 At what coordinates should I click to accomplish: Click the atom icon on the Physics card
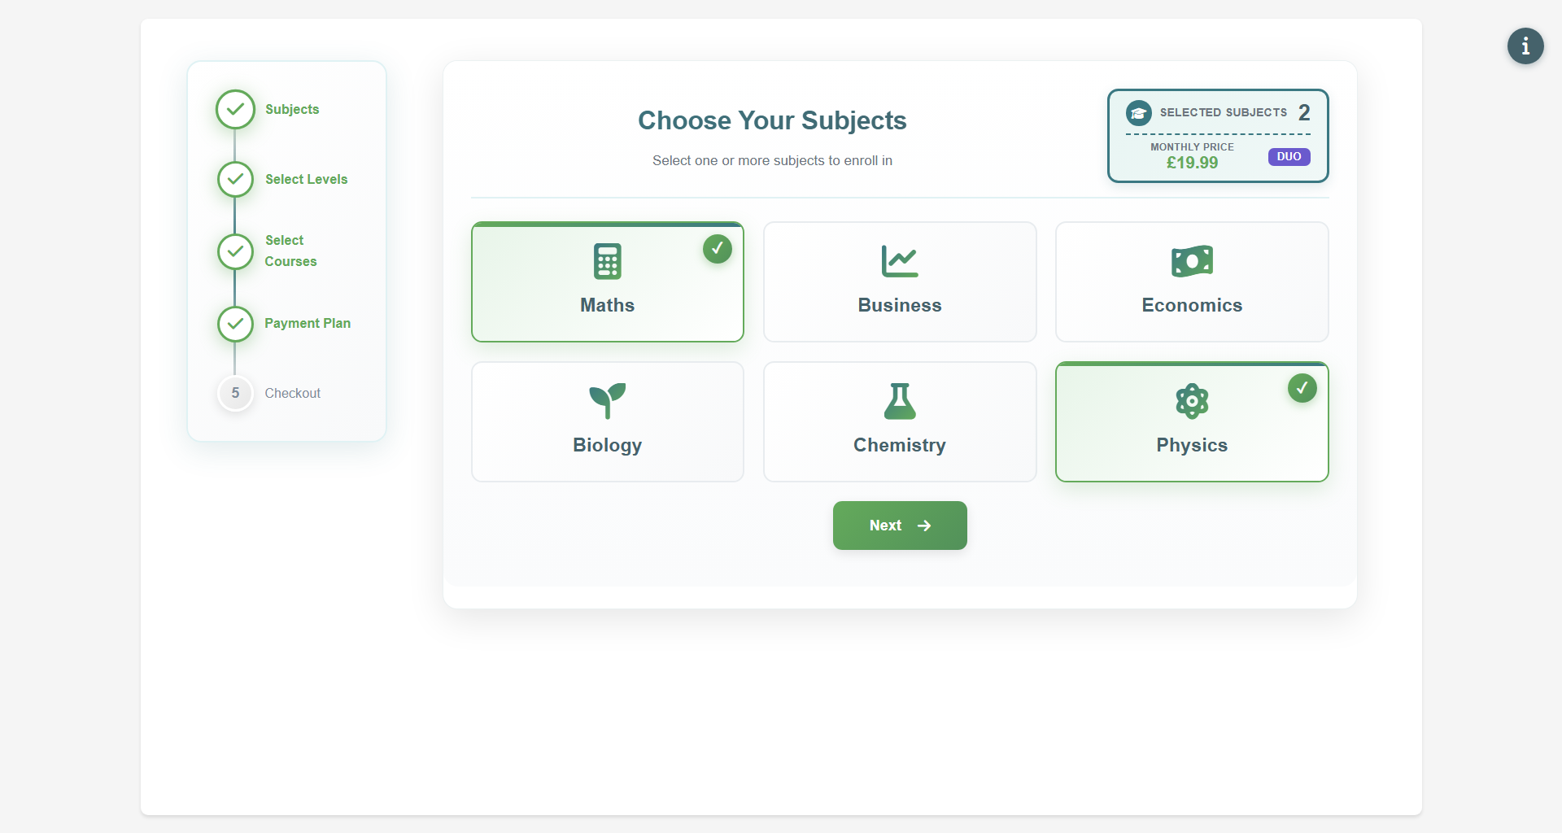[x=1191, y=399]
